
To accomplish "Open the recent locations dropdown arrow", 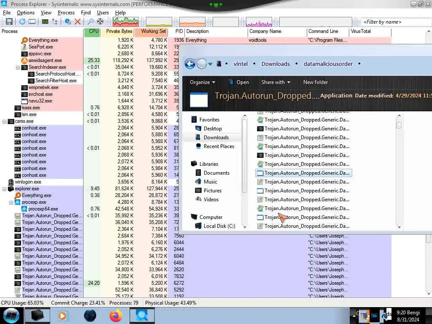I will tap(210, 64).
